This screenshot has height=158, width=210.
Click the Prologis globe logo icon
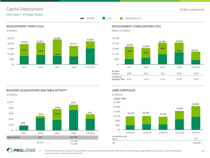point(9,150)
